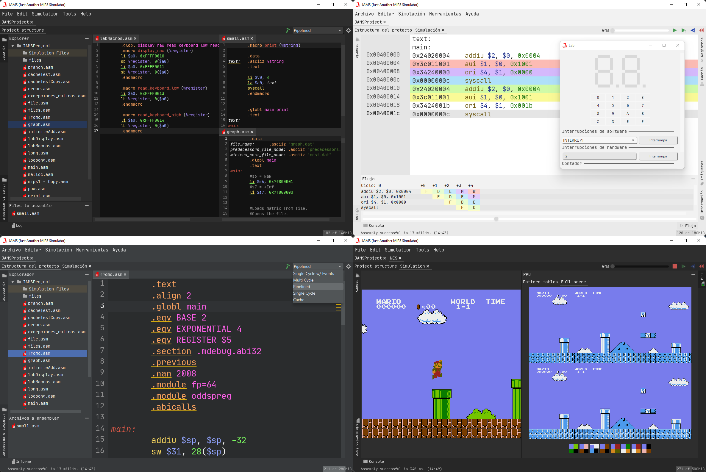
Task: Open the Etiquetas tag sidebar icon
Action: point(702,184)
